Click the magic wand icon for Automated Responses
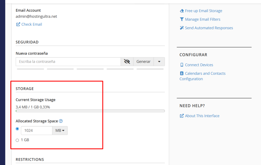Viewport: 261px width, 165px height. [x=182, y=28]
